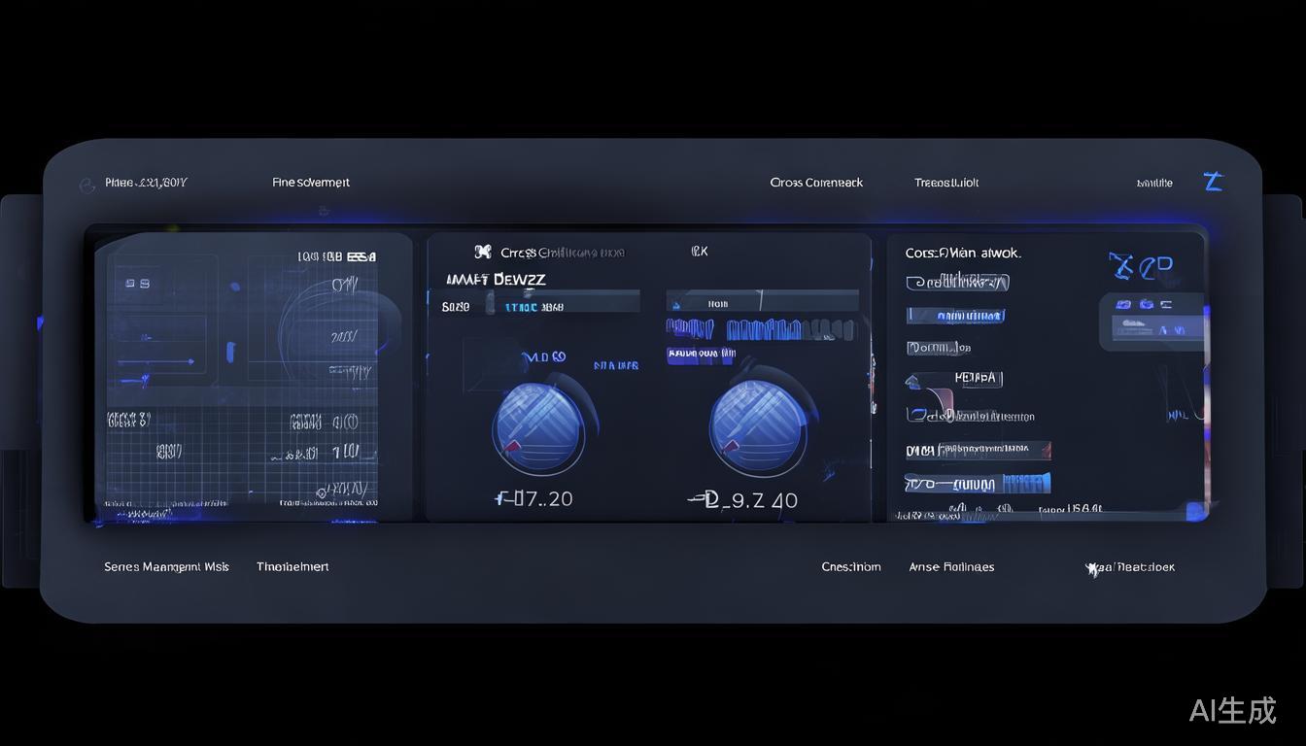Click the small icons row in the right panel widget
Image resolution: width=1306 pixels, height=746 pixels.
[x=1144, y=305]
